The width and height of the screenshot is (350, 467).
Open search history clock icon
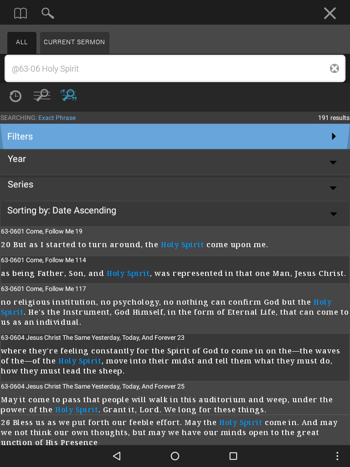tap(15, 96)
